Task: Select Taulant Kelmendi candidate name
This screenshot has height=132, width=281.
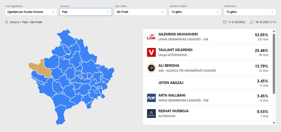Action: click(175, 50)
